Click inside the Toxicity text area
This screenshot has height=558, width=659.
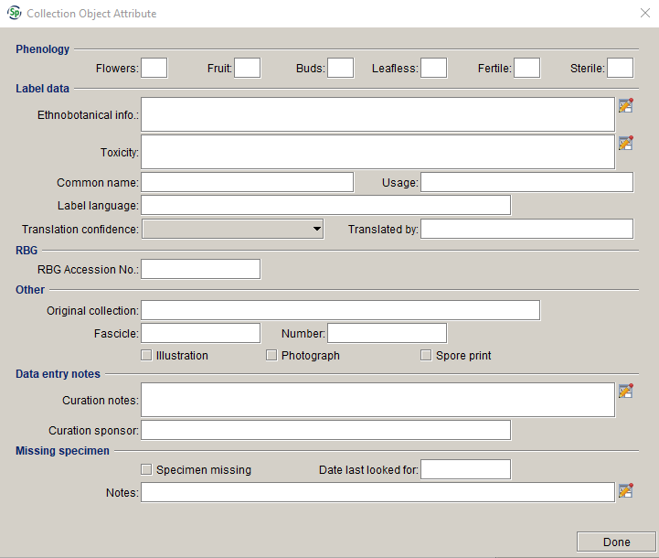tap(377, 152)
